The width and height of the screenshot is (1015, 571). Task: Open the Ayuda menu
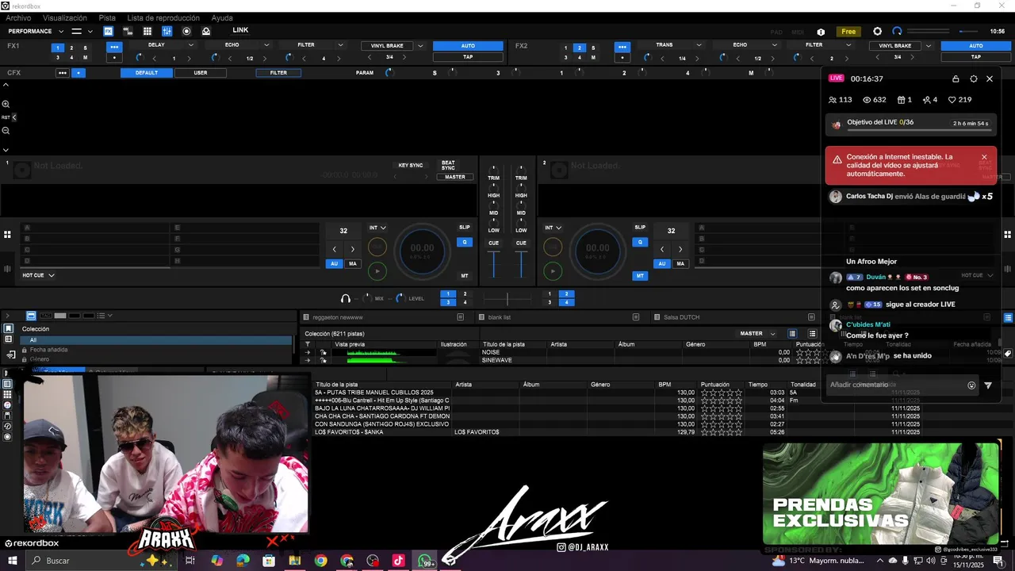pos(222,17)
